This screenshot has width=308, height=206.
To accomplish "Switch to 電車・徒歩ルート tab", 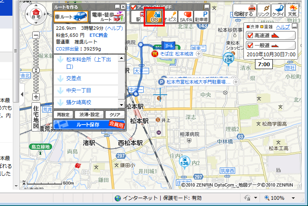I will (x=108, y=16).
